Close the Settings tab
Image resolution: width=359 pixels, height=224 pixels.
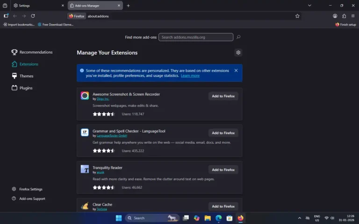[x=63, y=6]
